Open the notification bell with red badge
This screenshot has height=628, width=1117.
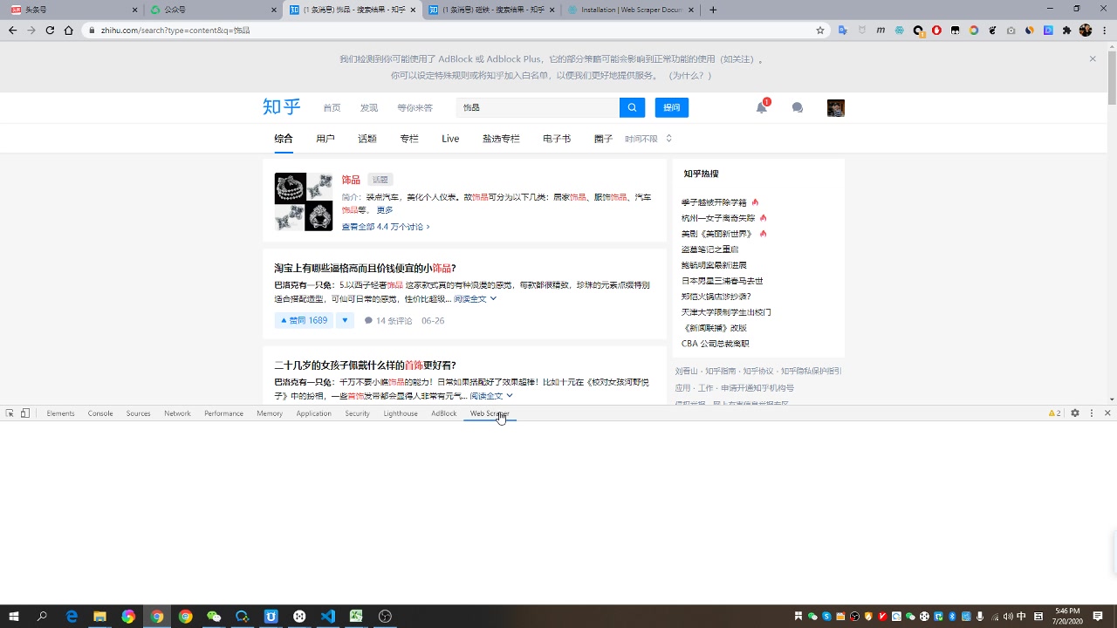[762, 106]
